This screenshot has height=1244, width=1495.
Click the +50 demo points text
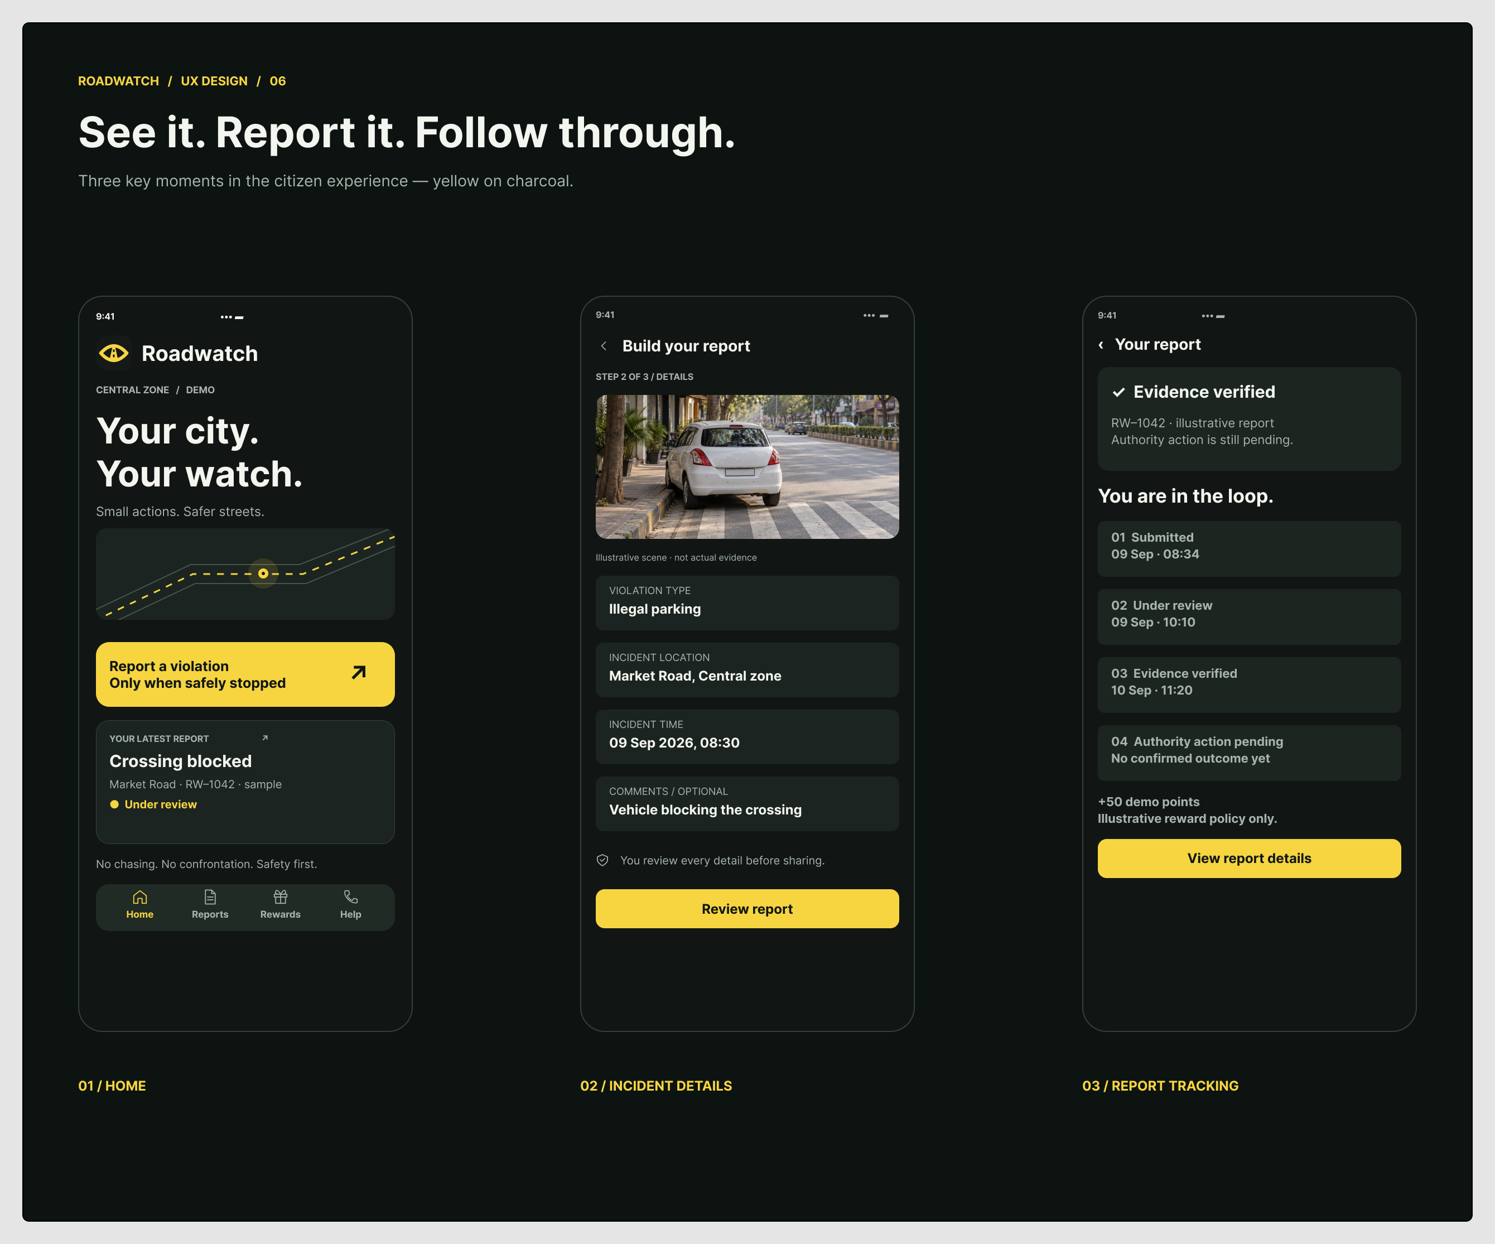coord(1148,802)
